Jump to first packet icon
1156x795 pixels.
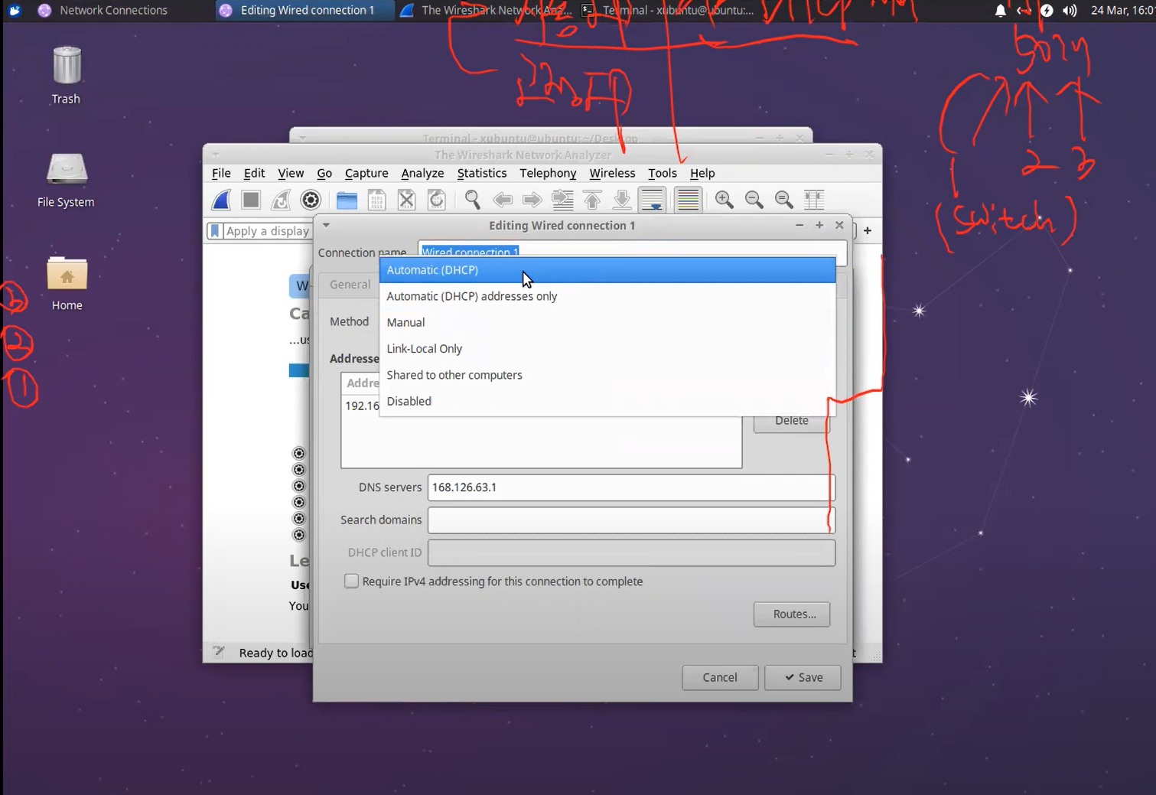592,200
